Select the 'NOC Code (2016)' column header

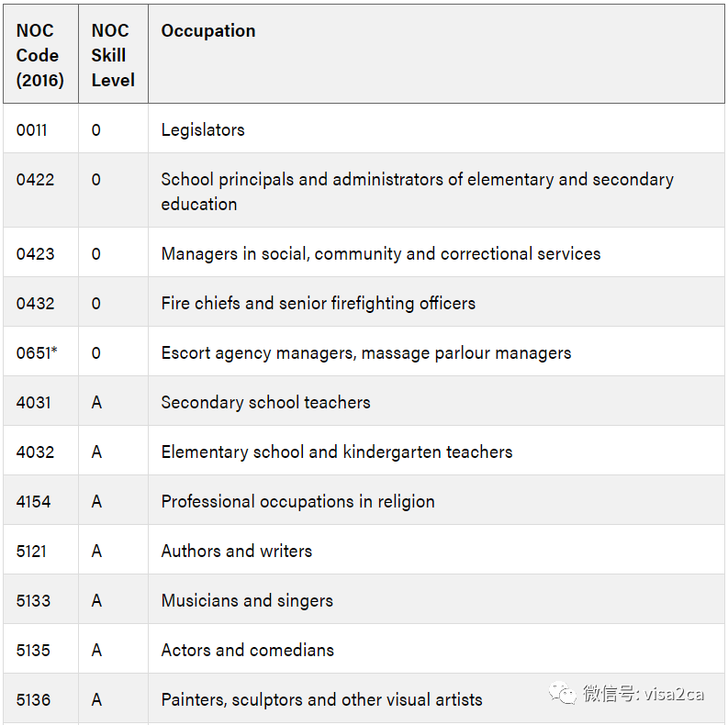pos(40,55)
